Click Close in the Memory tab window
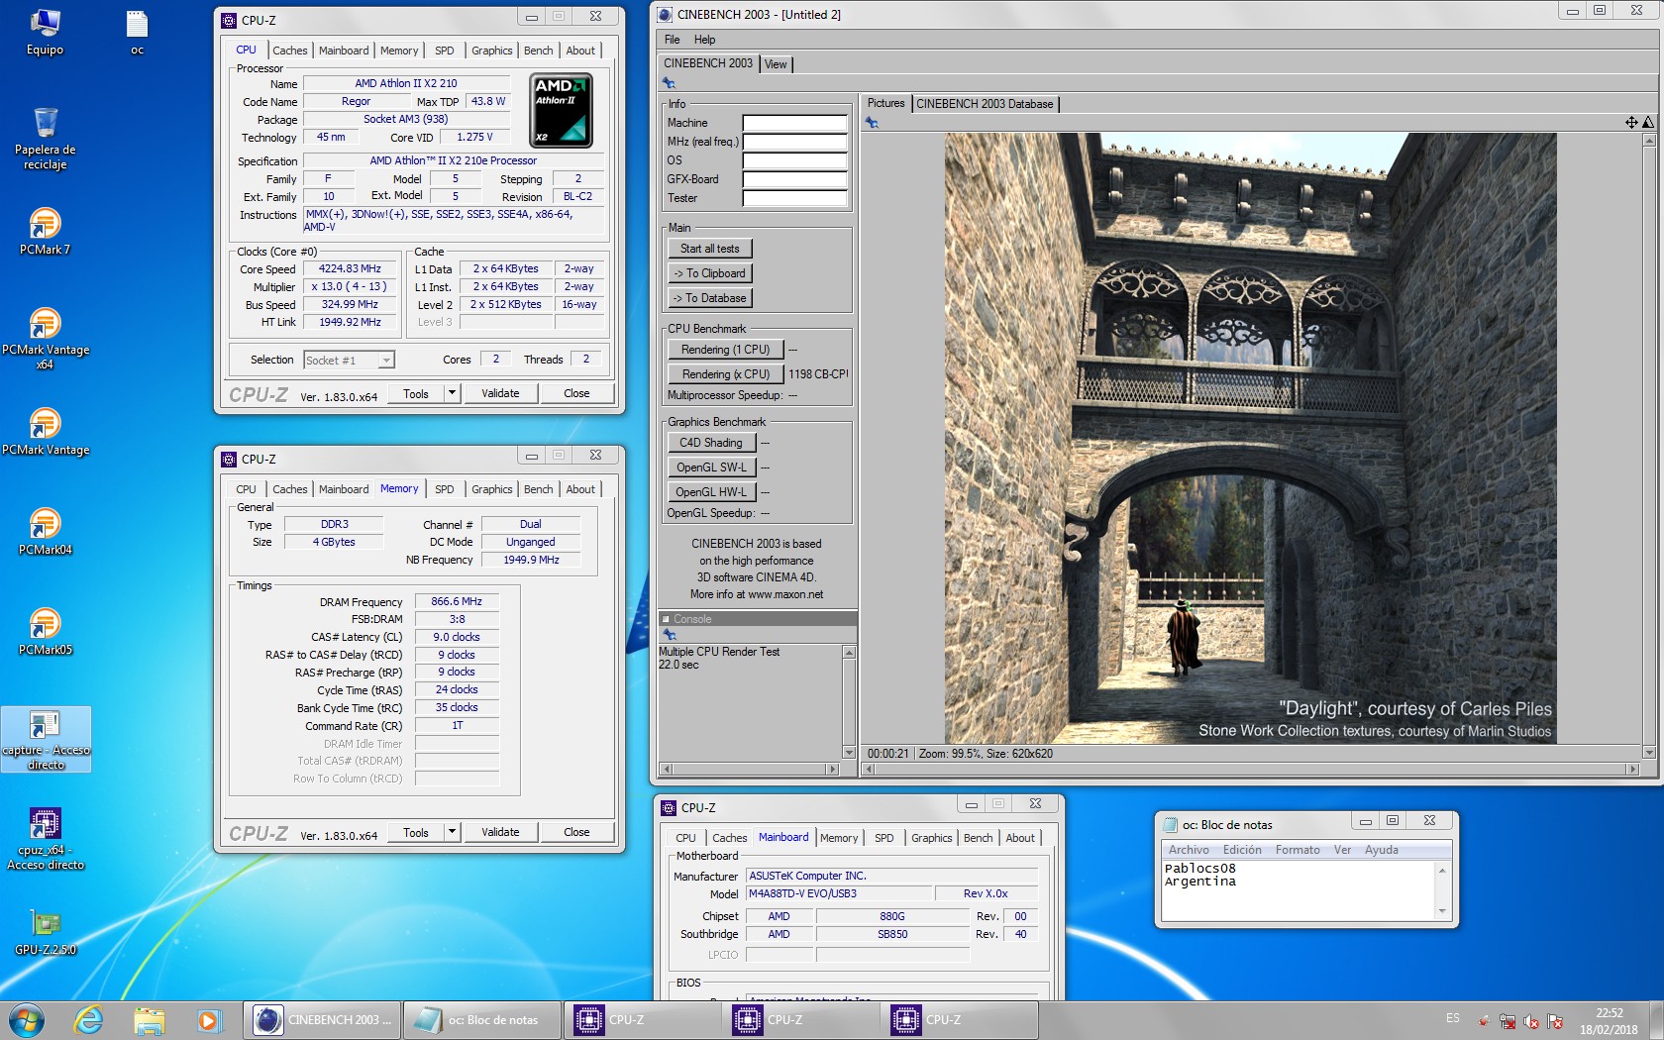The image size is (1664, 1040). coord(576,832)
